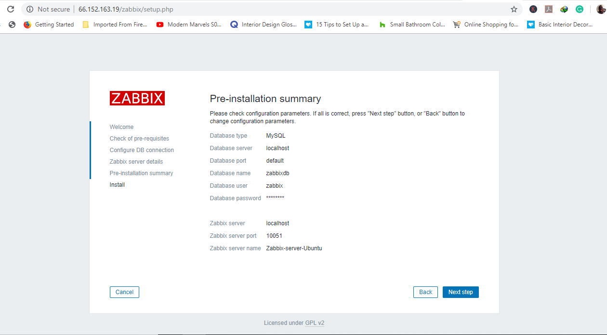607x335 pixels.
Task: Click the Not secure site info icon
Action: point(30,9)
